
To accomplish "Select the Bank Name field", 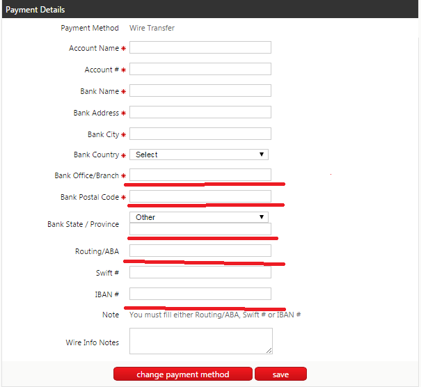I will click(200, 91).
